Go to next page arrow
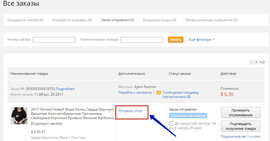This screenshot has width=270, height=141. tap(256, 62)
